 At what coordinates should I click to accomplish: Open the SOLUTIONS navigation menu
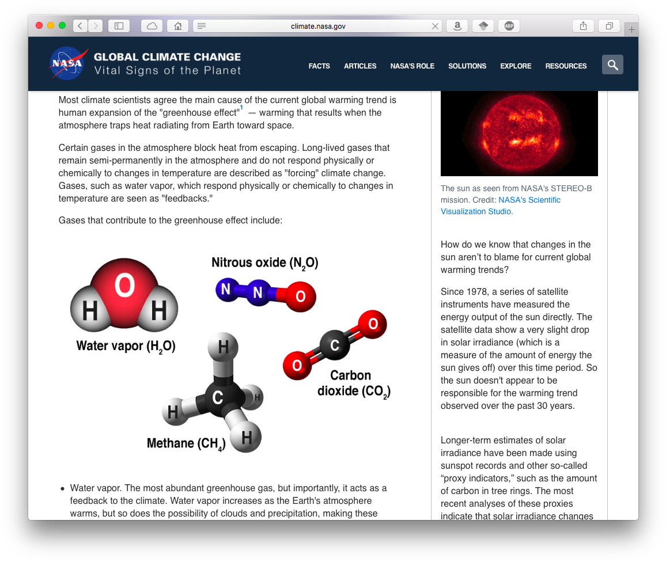467,66
